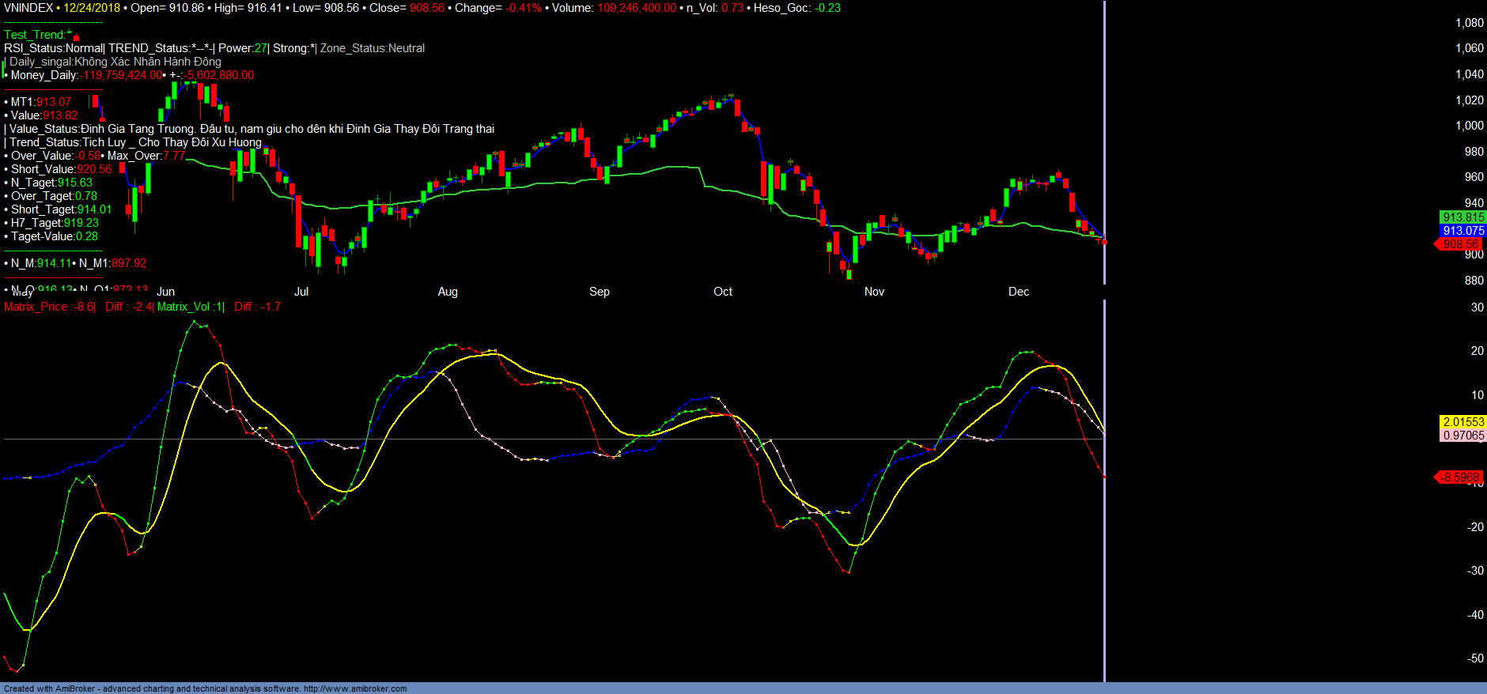The height and width of the screenshot is (694, 1487).
Task: Click the Matrix_Vol indicator label
Action: [191, 307]
